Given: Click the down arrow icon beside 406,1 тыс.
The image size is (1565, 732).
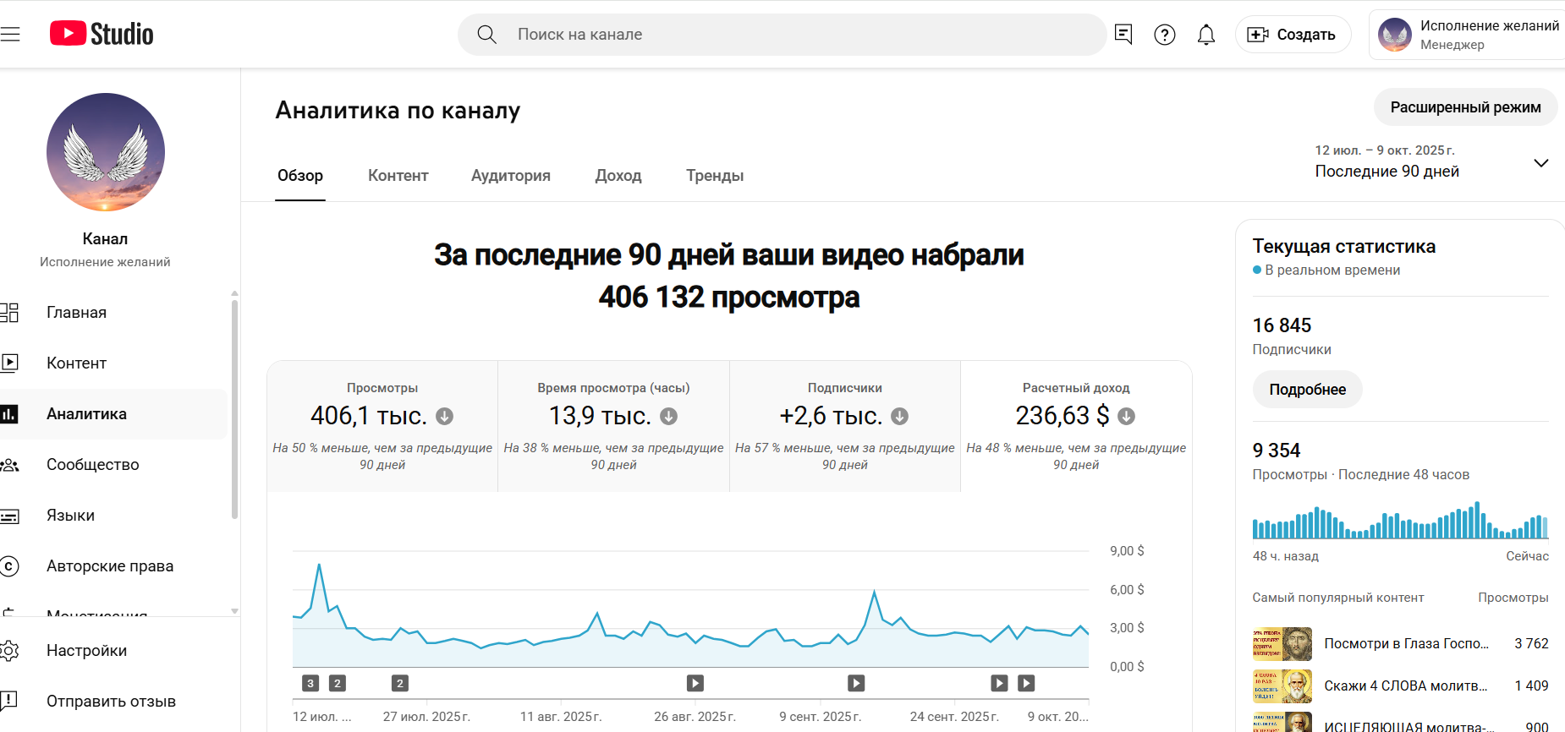Looking at the screenshot, I should pos(444,416).
